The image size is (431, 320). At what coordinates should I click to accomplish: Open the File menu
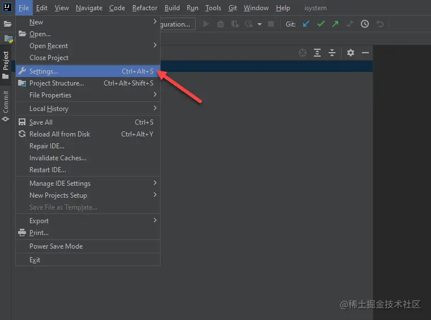point(24,8)
